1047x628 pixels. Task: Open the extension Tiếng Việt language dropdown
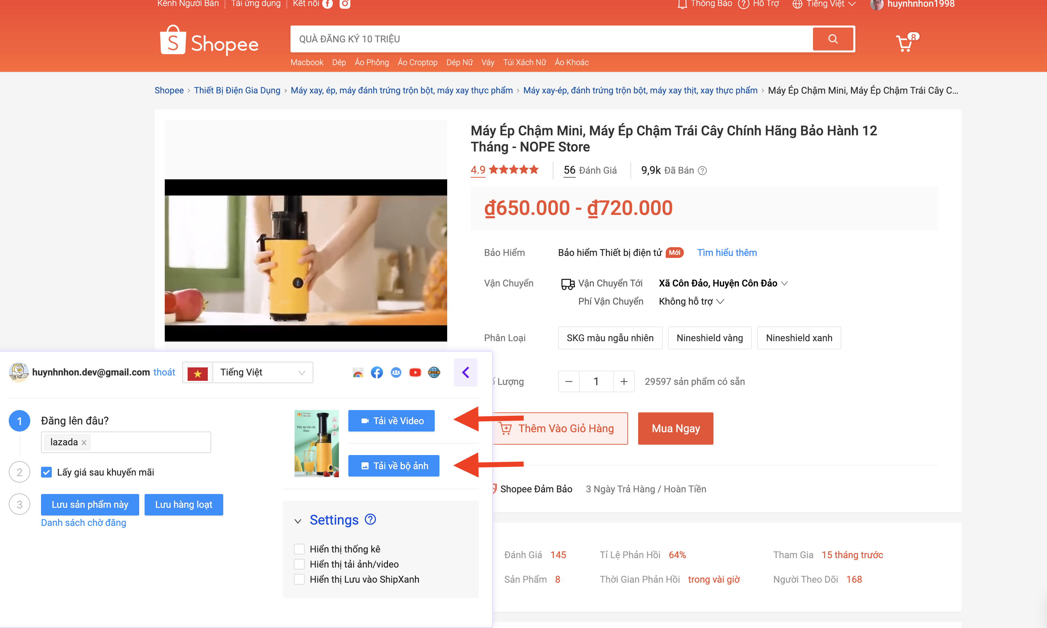(x=263, y=372)
